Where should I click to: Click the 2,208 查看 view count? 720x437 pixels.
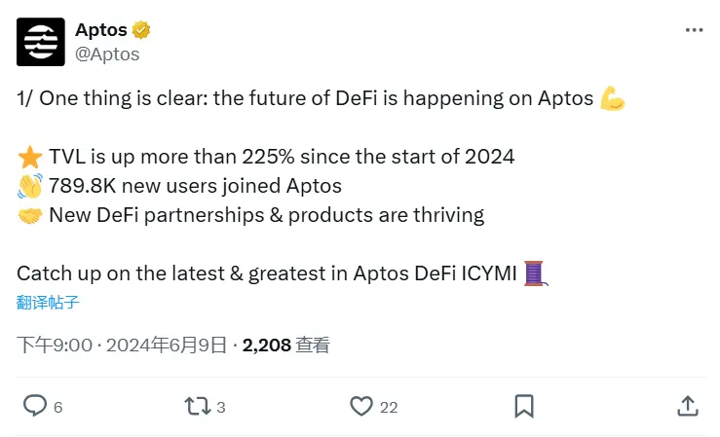tap(286, 346)
